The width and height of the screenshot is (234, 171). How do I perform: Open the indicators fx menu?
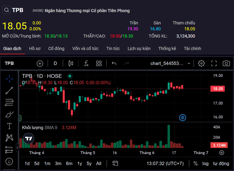click(86, 63)
